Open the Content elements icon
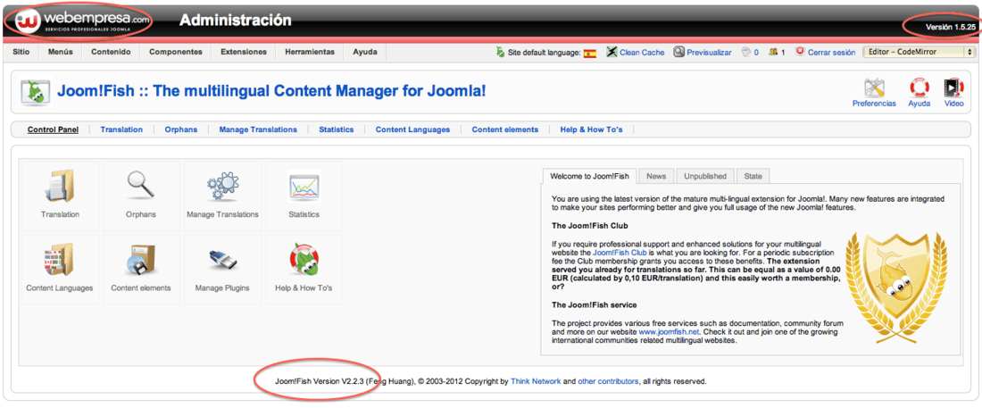982x408 pixels. click(141, 260)
